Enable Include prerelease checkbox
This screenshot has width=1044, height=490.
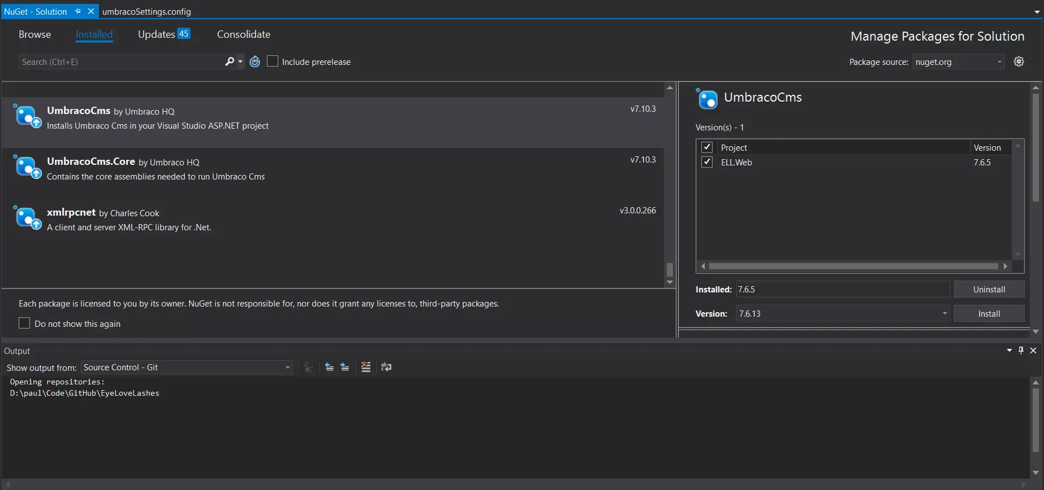(x=273, y=62)
